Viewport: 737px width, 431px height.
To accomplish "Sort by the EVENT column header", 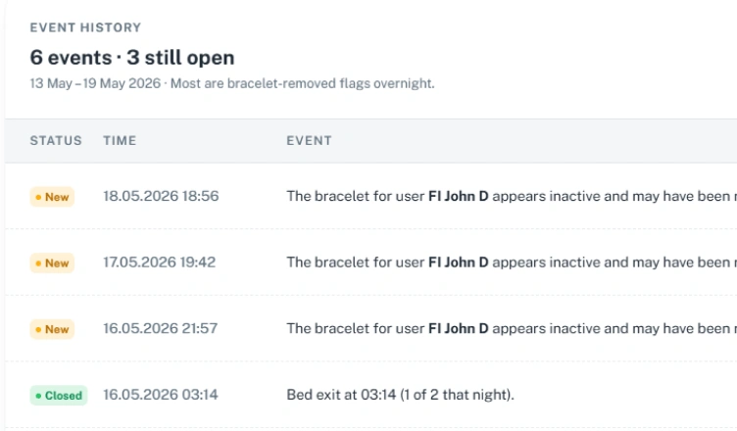I will pyautogui.click(x=310, y=140).
